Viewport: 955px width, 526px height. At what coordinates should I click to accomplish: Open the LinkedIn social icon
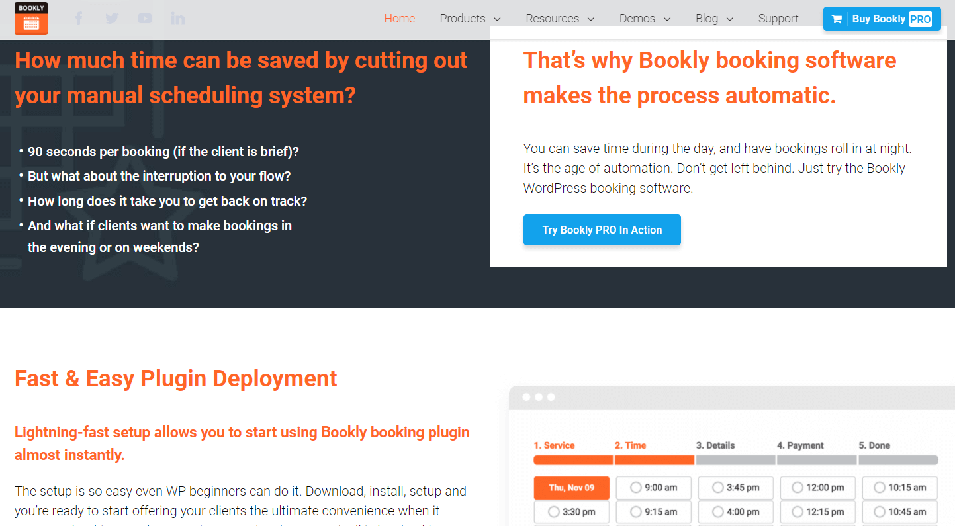point(178,19)
